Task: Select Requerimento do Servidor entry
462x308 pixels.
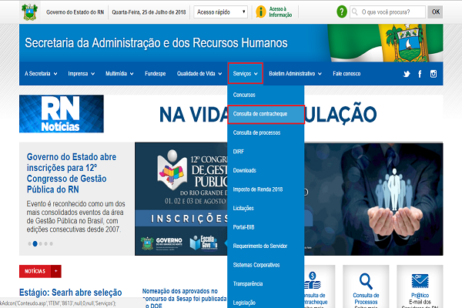Action: pyautogui.click(x=266, y=246)
